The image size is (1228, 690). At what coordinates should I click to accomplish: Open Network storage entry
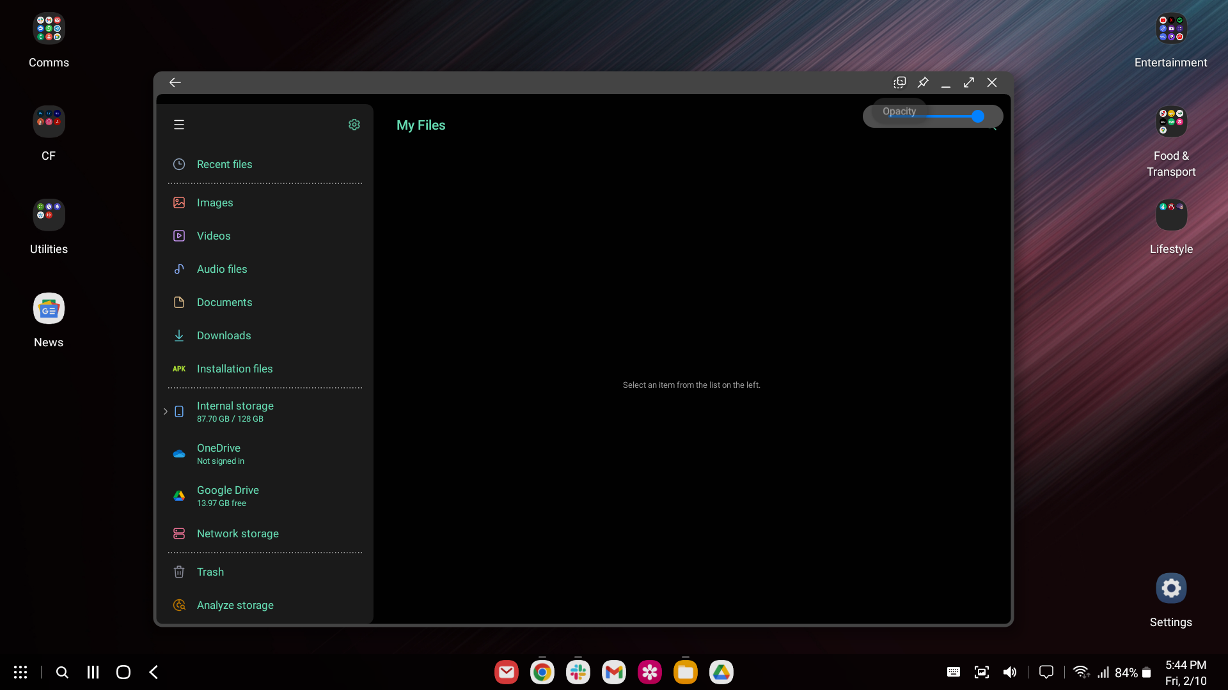coord(237,533)
